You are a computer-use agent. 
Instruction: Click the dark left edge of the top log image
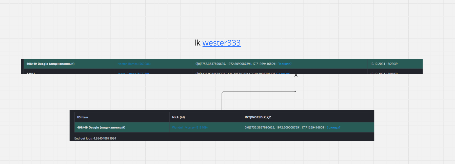(22, 66)
